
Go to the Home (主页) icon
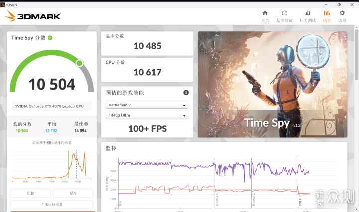(265, 13)
